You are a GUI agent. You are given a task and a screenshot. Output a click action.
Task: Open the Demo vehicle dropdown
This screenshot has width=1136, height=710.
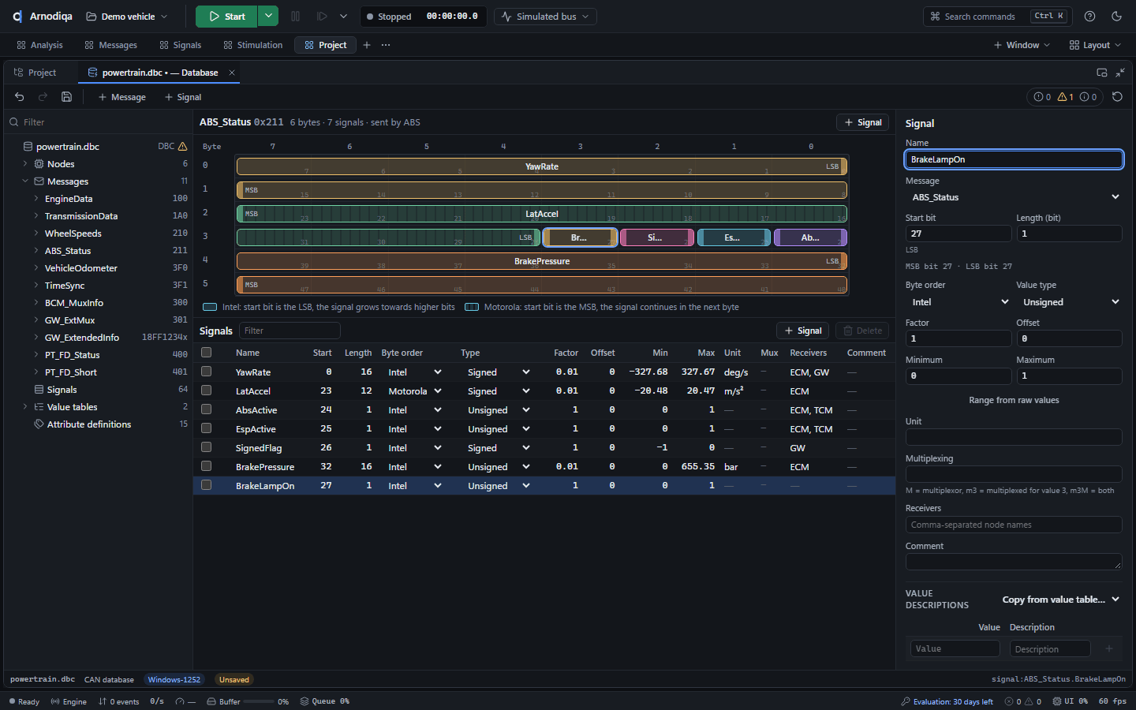[x=126, y=17]
